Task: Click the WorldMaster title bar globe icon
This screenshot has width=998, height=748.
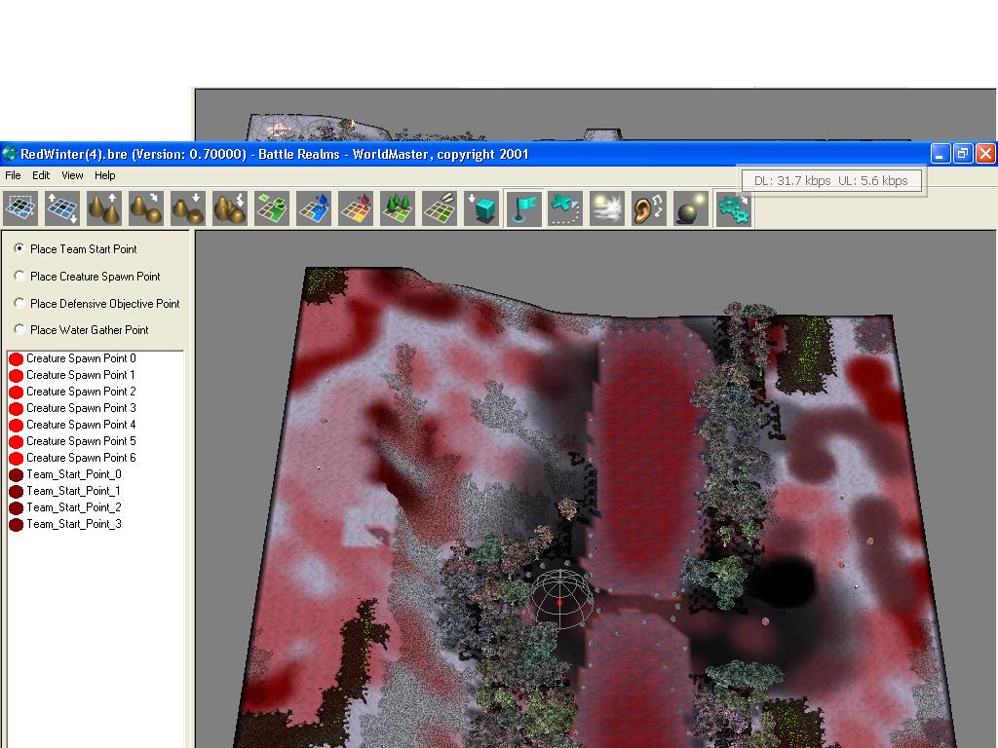Action: click(10, 154)
